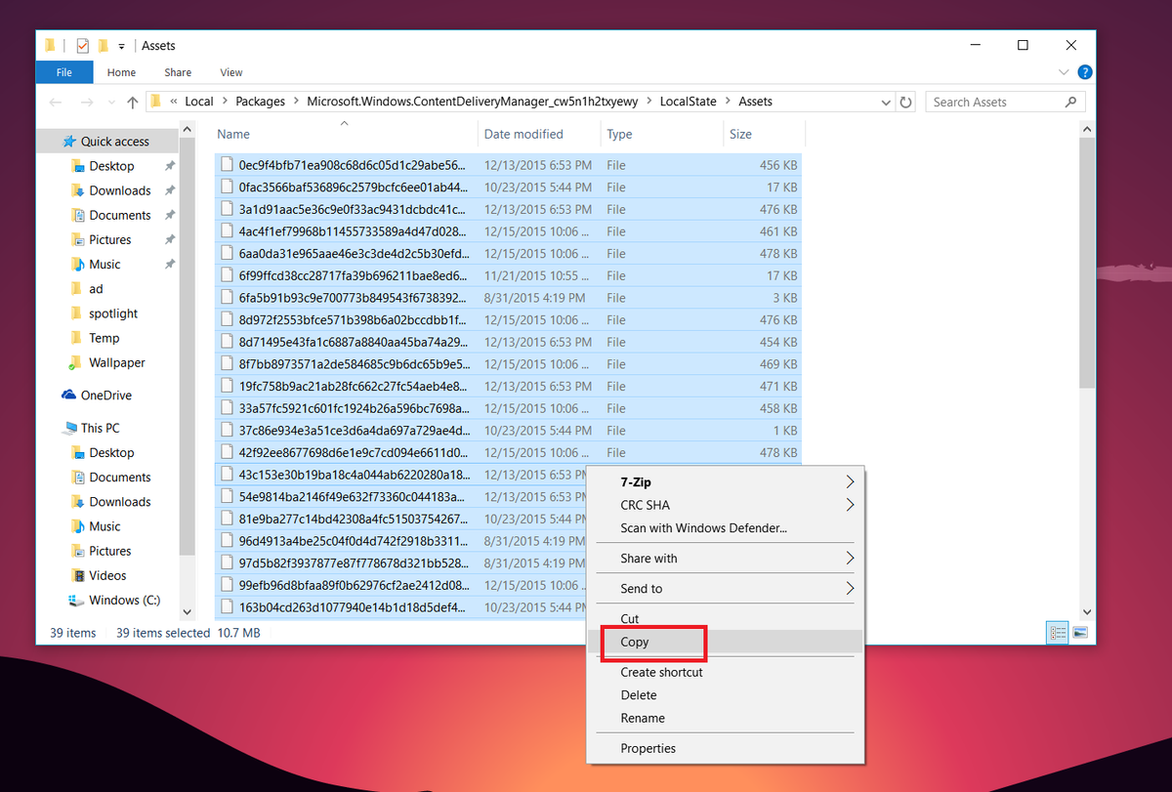
Task: Select the Videos folder under This PC
Action: (106, 575)
